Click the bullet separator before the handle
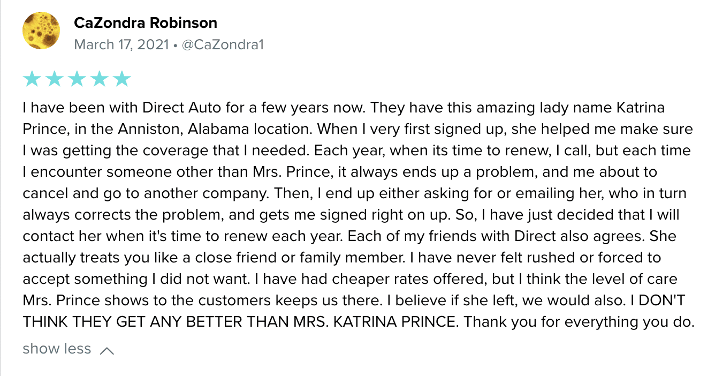This screenshot has height=376, width=715. tap(175, 45)
